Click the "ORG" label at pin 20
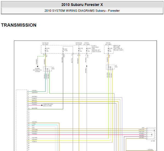This screenshot has width=164, height=151. [33, 128]
